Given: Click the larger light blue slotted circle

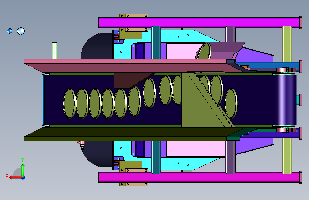Looking at the screenshot, I should [x=21, y=31].
